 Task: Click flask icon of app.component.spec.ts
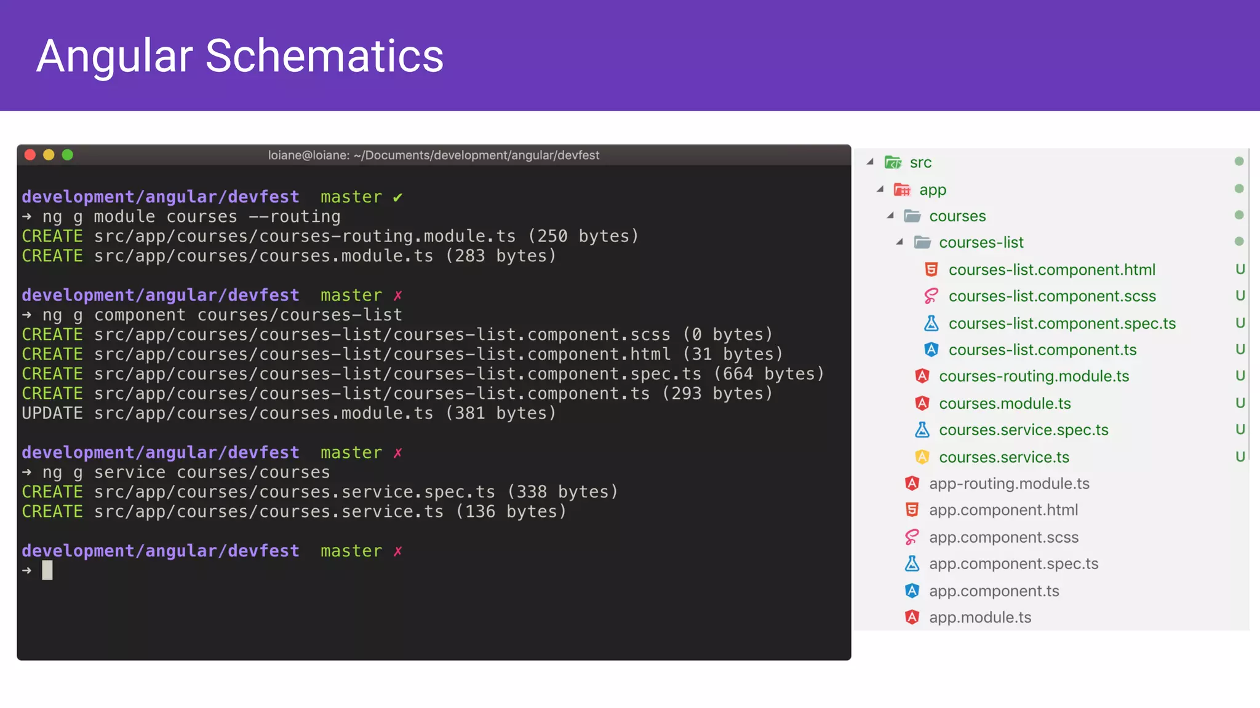point(912,564)
